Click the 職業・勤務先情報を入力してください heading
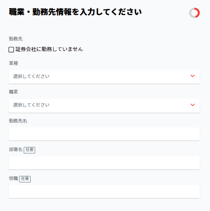 (75, 12)
